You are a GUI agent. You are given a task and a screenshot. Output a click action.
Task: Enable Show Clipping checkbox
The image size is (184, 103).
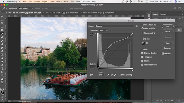point(119,75)
